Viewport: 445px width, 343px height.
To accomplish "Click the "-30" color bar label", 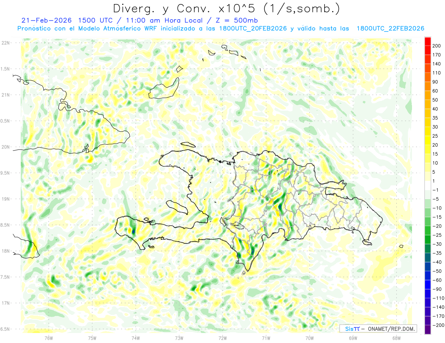I will (x=437, y=244).
